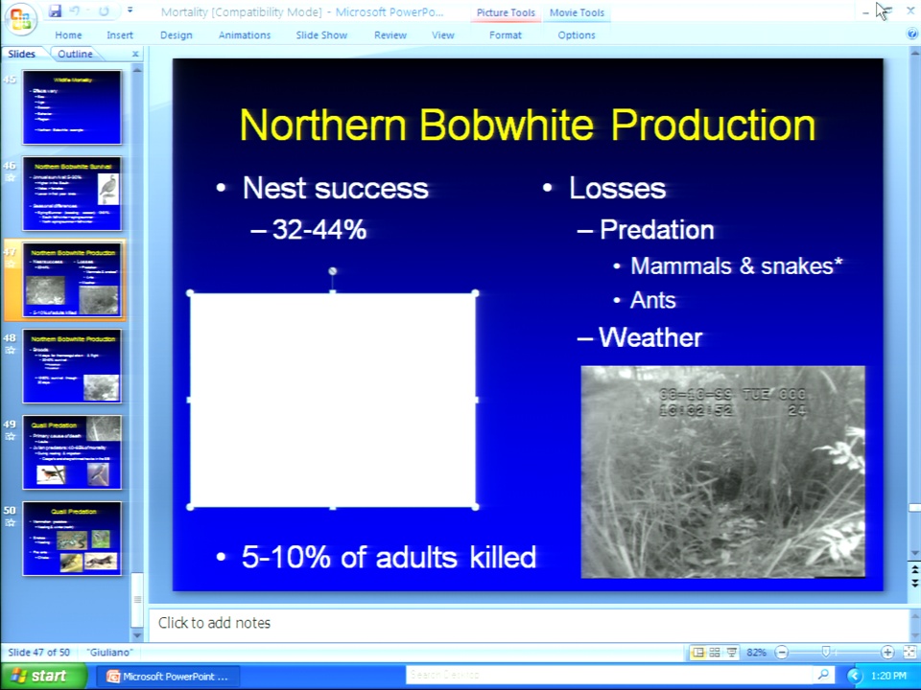Switch to the Design tab
This screenshot has height=690, width=921.
pos(177,35)
